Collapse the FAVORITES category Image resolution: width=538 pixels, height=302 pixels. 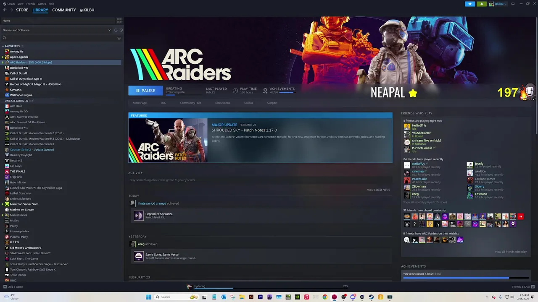3,46
